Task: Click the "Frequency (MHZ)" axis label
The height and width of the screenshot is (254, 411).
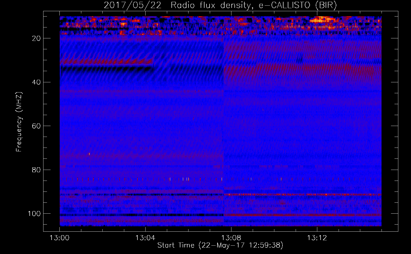Action: pyautogui.click(x=19, y=122)
